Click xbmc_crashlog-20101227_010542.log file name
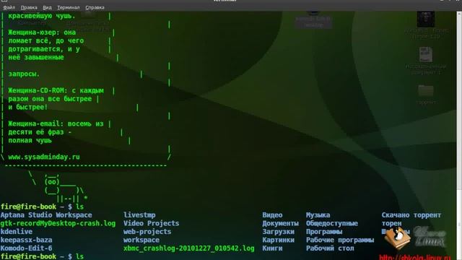 click(x=189, y=248)
